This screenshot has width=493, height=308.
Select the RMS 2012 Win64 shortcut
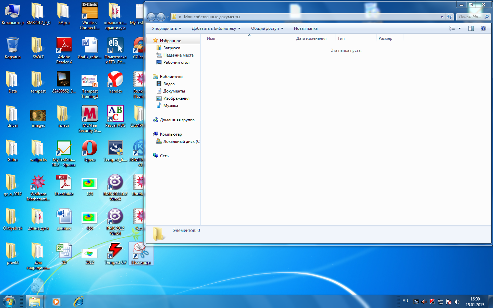point(115,222)
